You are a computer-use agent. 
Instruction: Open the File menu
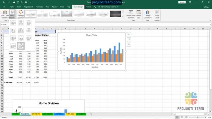click(4, 7)
